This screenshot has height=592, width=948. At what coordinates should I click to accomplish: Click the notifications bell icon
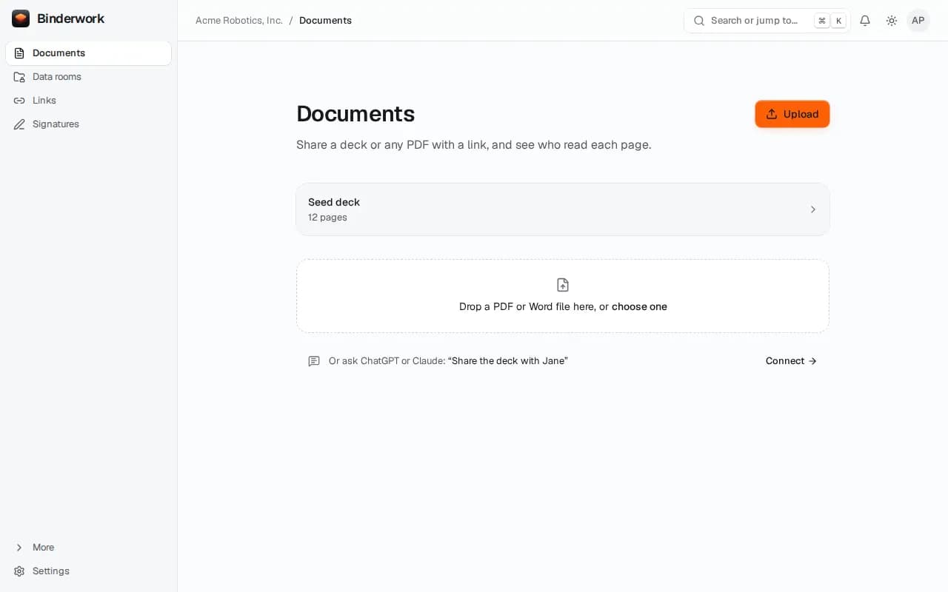click(x=865, y=21)
